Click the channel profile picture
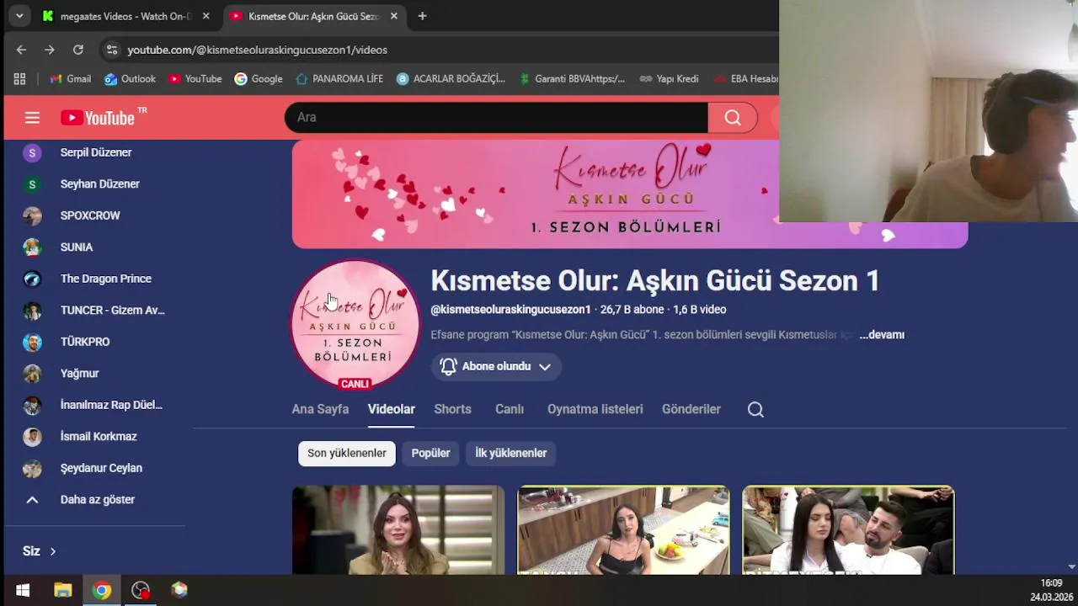 [x=355, y=324]
